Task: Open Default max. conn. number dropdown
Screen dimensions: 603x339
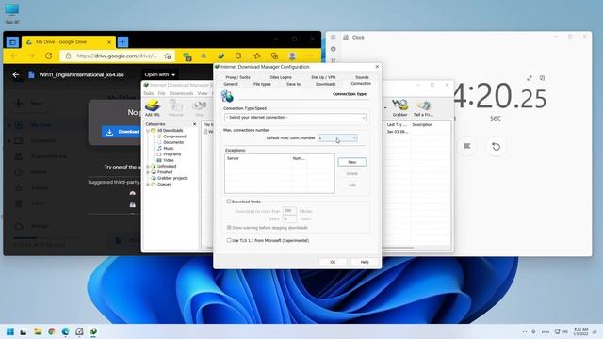Action: click(337, 138)
